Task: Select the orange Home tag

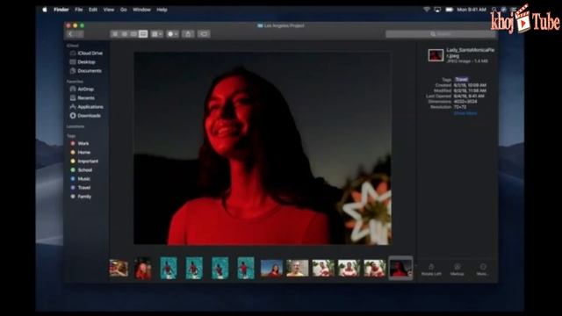Action: coord(80,152)
